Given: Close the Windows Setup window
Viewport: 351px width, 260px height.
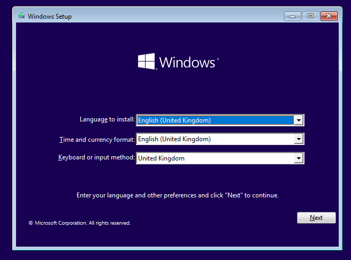Looking at the screenshot, I should (329, 16).
